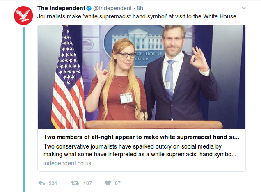Click the 107 retweet count
The height and width of the screenshot is (192, 261).
coord(87,183)
